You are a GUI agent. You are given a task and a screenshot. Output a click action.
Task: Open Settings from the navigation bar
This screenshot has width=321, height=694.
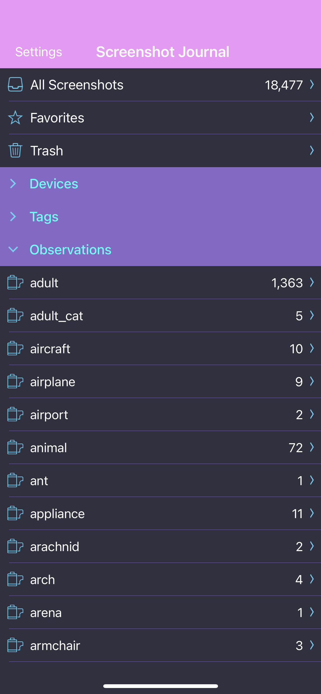(x=38, y=52)
